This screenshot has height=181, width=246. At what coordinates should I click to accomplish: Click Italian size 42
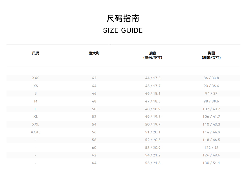coord(94,78)
